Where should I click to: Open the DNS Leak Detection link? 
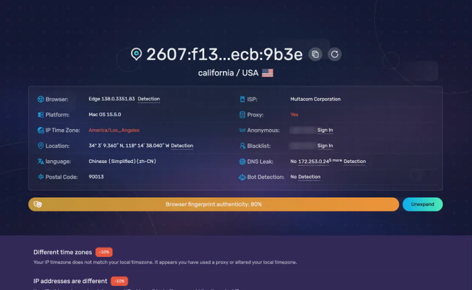(355, 162)
